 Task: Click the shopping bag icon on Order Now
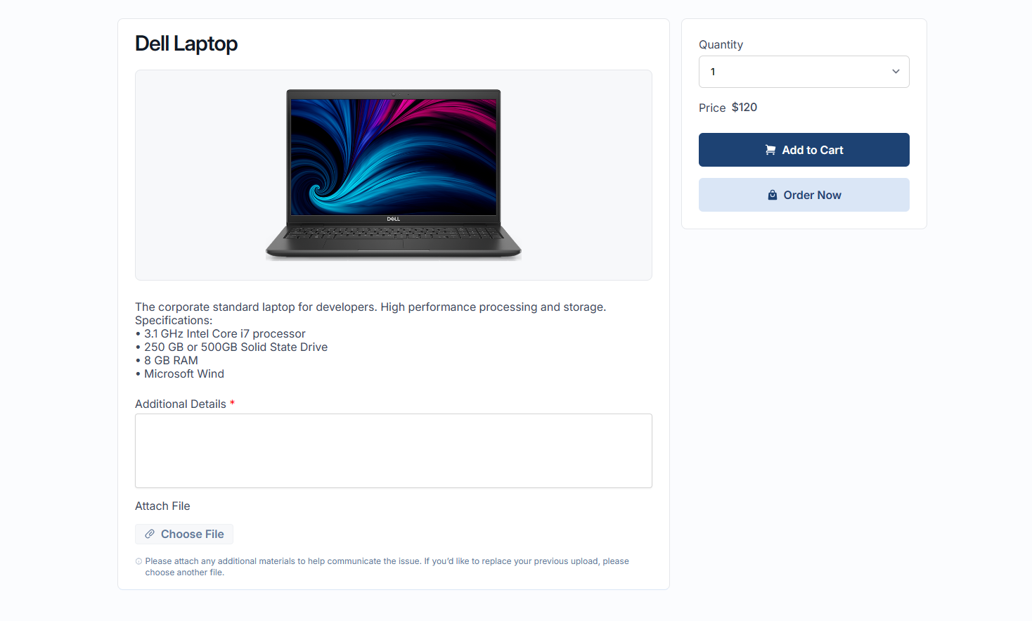[x=773, y=195]
